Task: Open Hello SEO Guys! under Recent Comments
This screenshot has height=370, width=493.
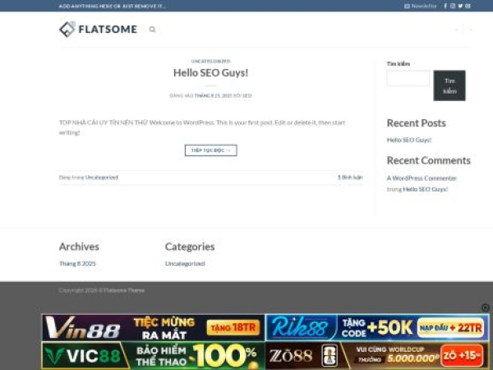Action: [426, 189]
